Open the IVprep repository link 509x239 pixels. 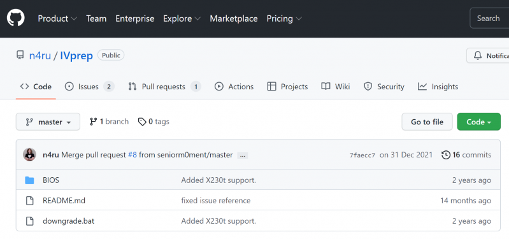(x=76, y=55)
